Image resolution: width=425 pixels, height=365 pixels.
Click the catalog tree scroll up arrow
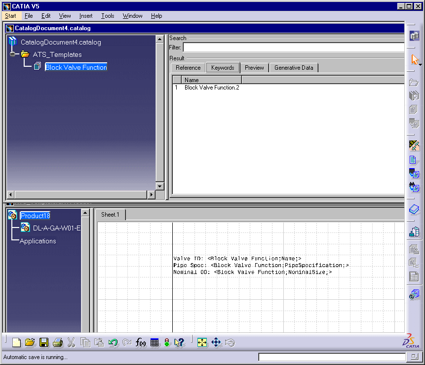pos(159,39)
